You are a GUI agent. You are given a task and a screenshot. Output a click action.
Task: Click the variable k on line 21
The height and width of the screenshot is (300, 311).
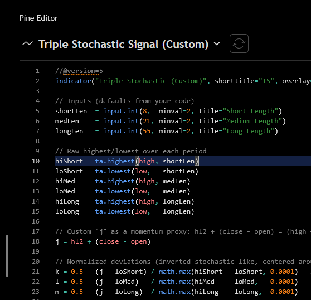coord(57,272)
